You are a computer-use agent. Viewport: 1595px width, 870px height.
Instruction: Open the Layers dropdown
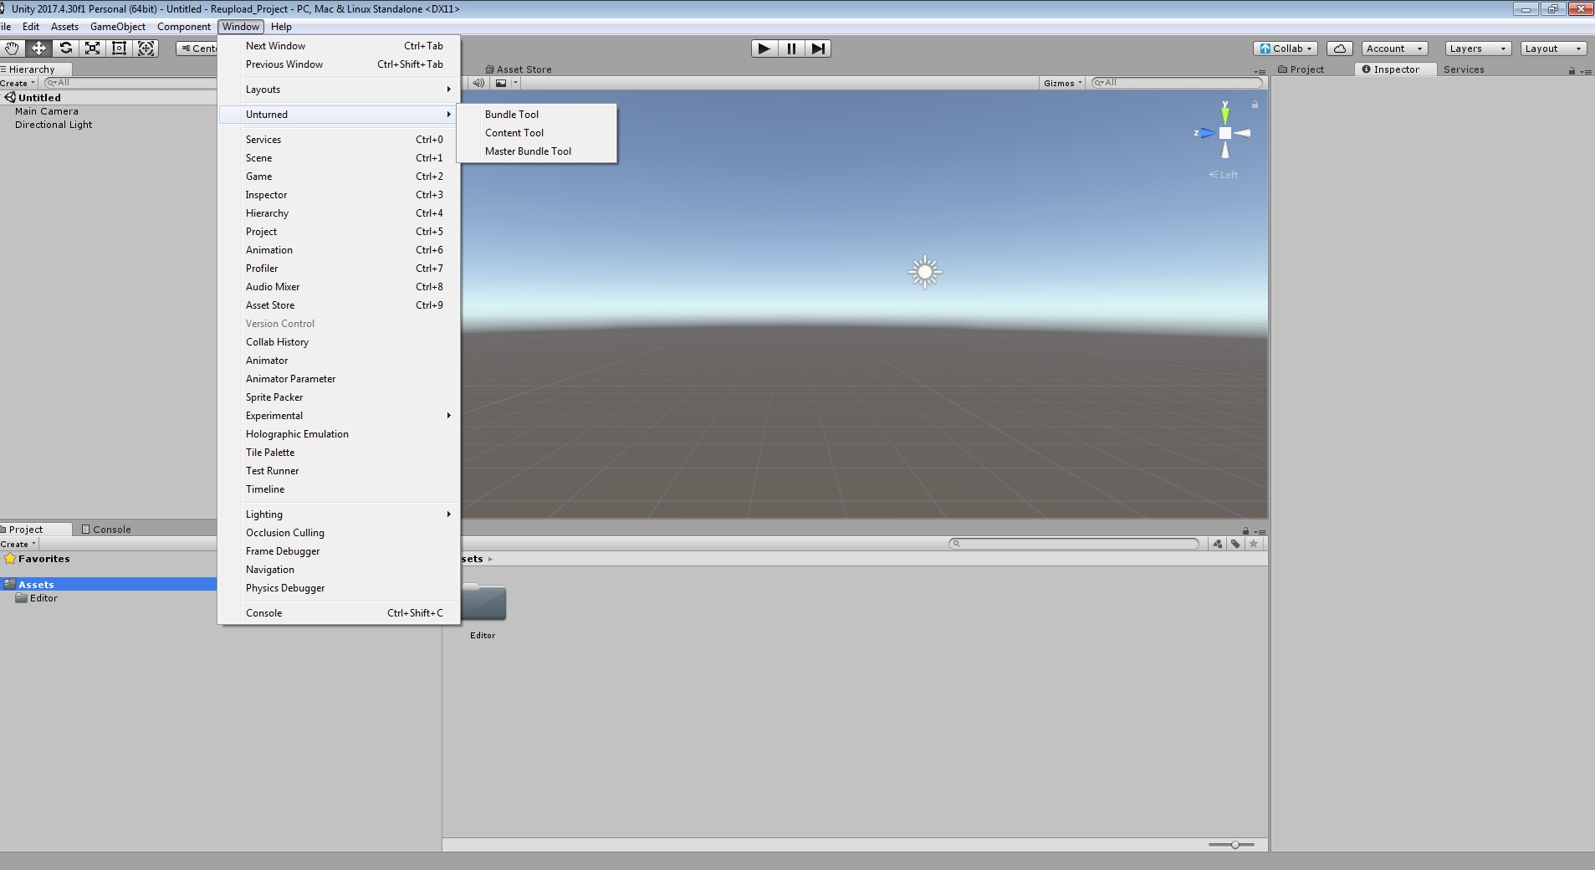[1478, 49]
